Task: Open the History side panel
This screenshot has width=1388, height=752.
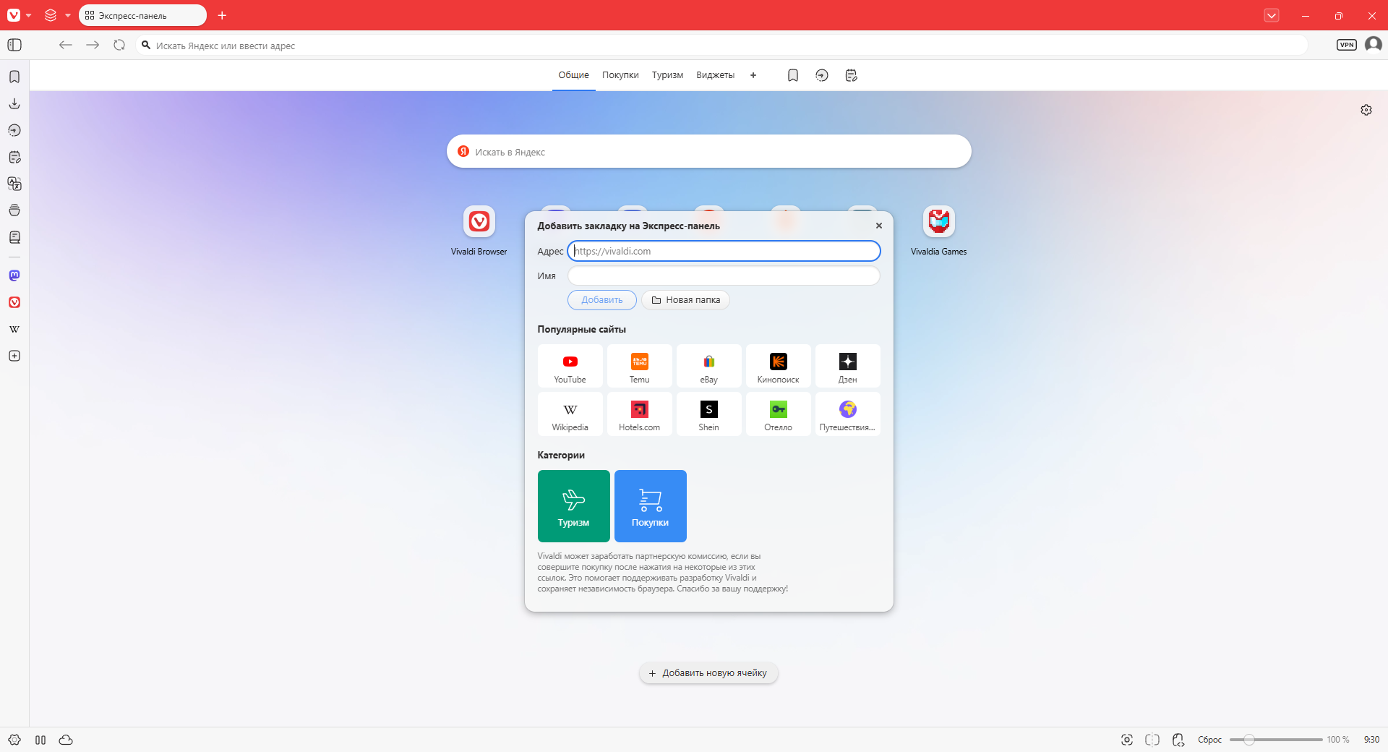Action: pos(14,130)
